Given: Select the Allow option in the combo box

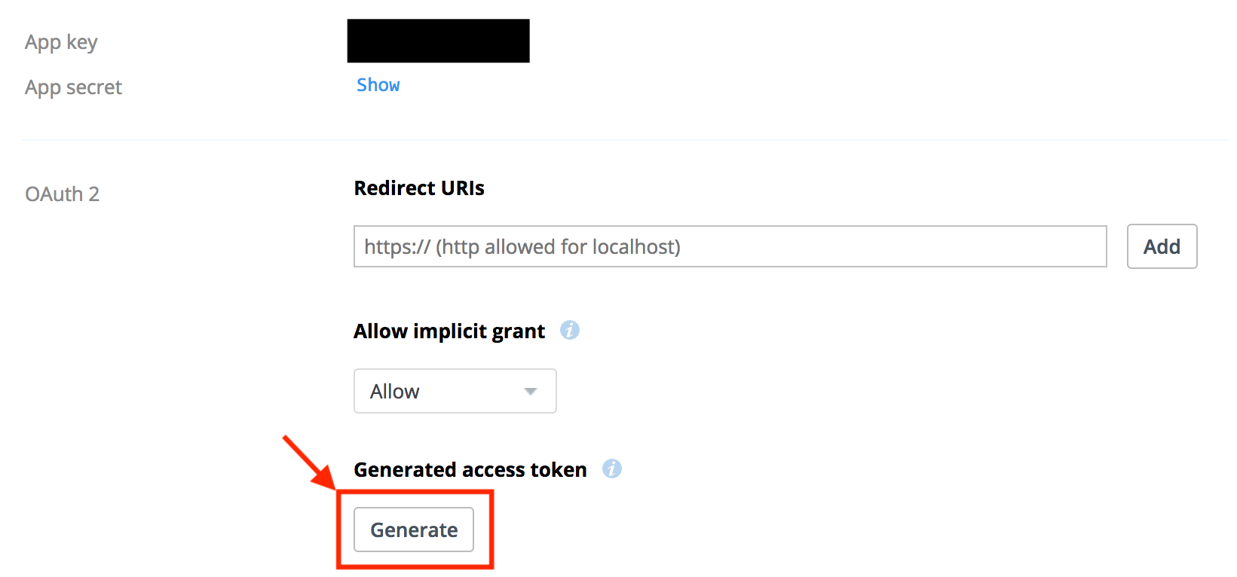Looking at the screenshot, I should pyautogui.click(x=455, y=390).
